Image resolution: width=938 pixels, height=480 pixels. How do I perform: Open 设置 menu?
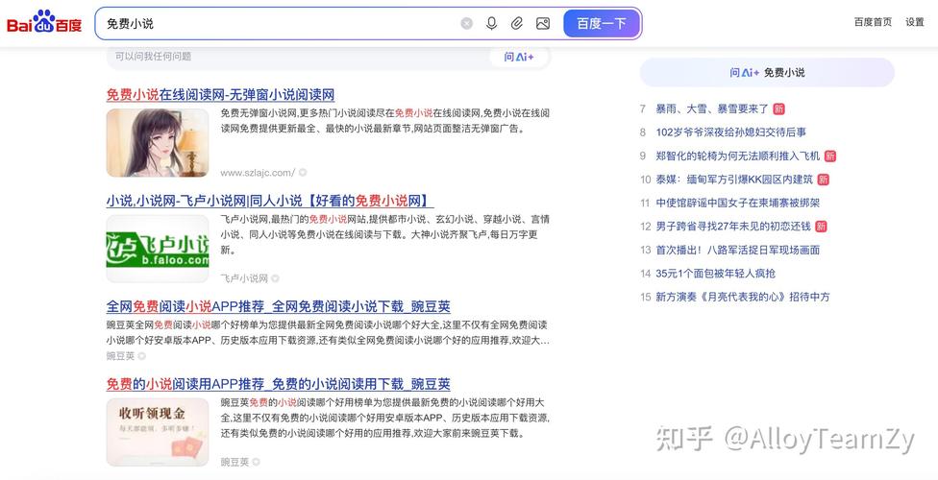[915, 22]
